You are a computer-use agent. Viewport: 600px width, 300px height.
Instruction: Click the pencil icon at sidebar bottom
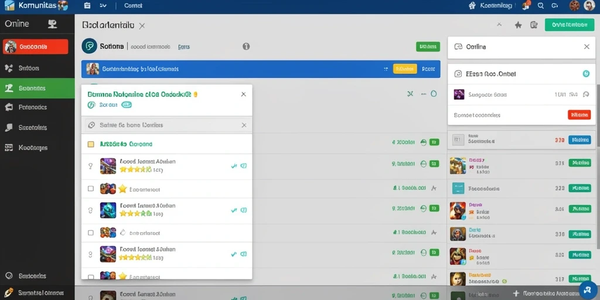pos(9,293)
